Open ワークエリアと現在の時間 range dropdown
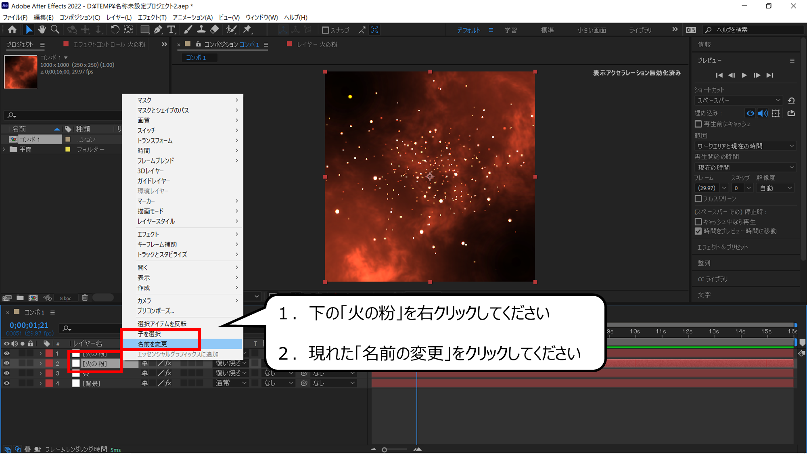The width and height of the screenshot is (807, 454). pos(745,146)
